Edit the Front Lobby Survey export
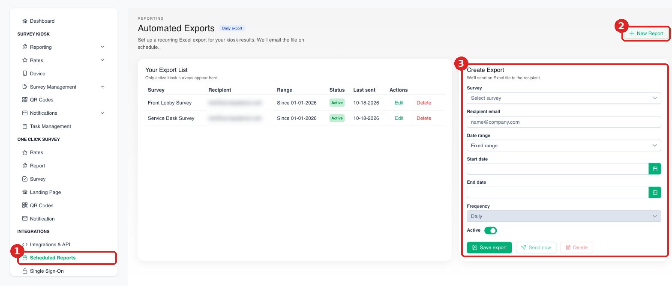 coord(399,103)
